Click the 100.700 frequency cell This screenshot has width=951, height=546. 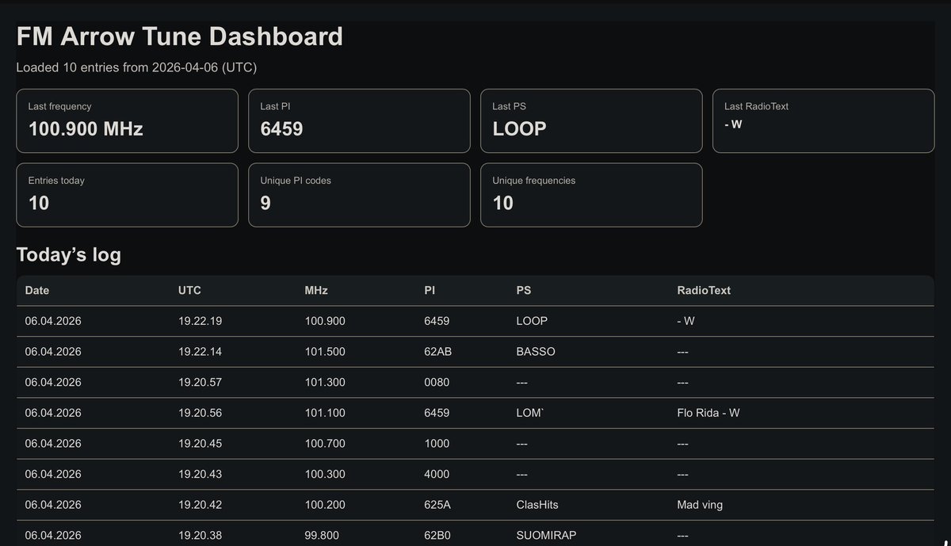click(x=325, y=443)
